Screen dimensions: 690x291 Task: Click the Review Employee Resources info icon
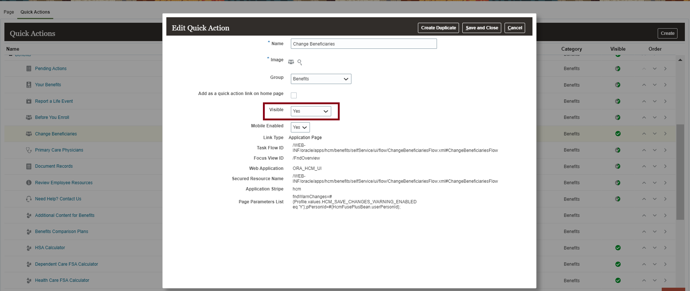point(29,183)
